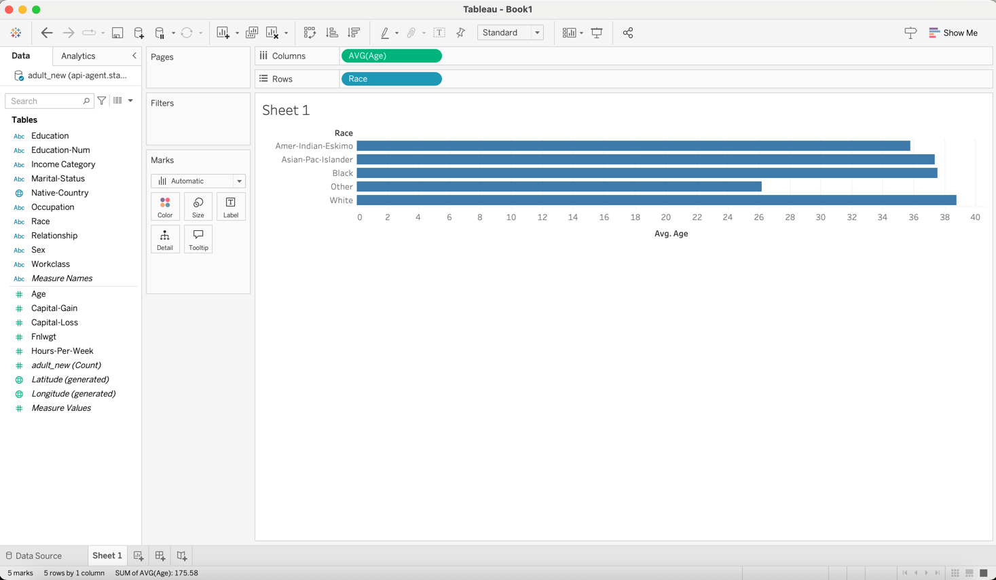
Task: Click the New Worksheet tab icon
Action: [139, 556]
